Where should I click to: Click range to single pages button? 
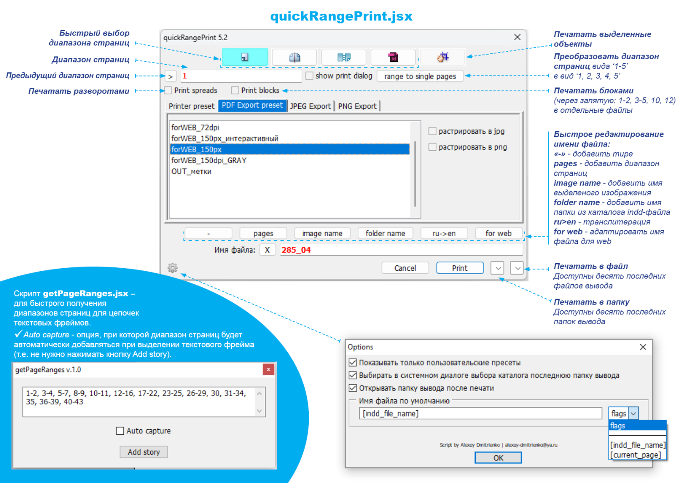(x=420, y=76)
